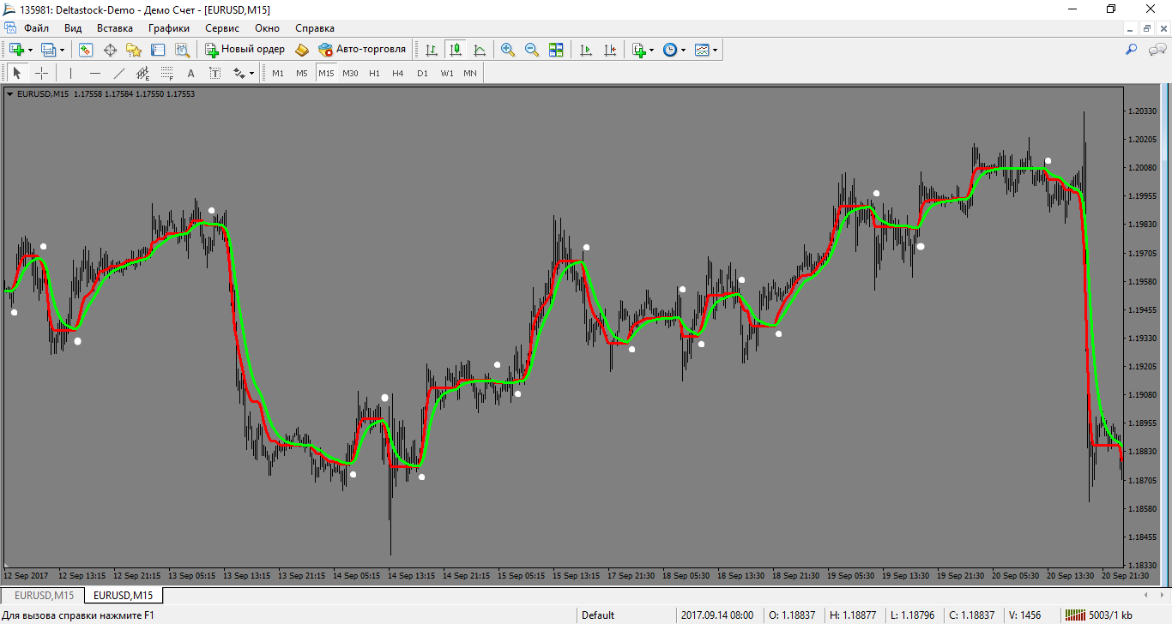Viewport: 1172px width, 624px height.
Task: Open the Сервис menu
Action: tap(222, 28)
